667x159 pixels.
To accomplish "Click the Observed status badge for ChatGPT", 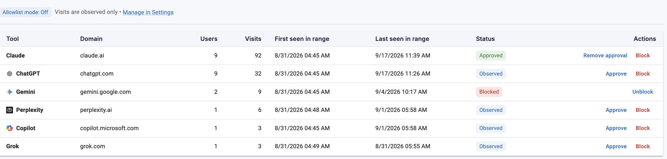I will point(491,74).
